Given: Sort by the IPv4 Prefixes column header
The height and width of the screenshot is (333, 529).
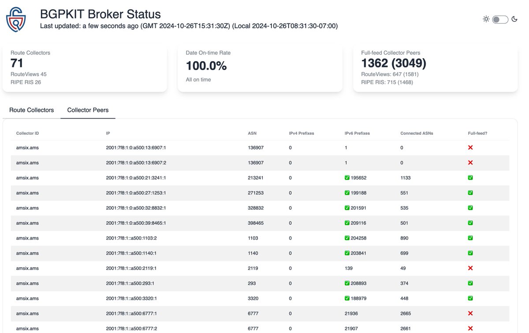Looking at the screenshot, I should 302,133.
